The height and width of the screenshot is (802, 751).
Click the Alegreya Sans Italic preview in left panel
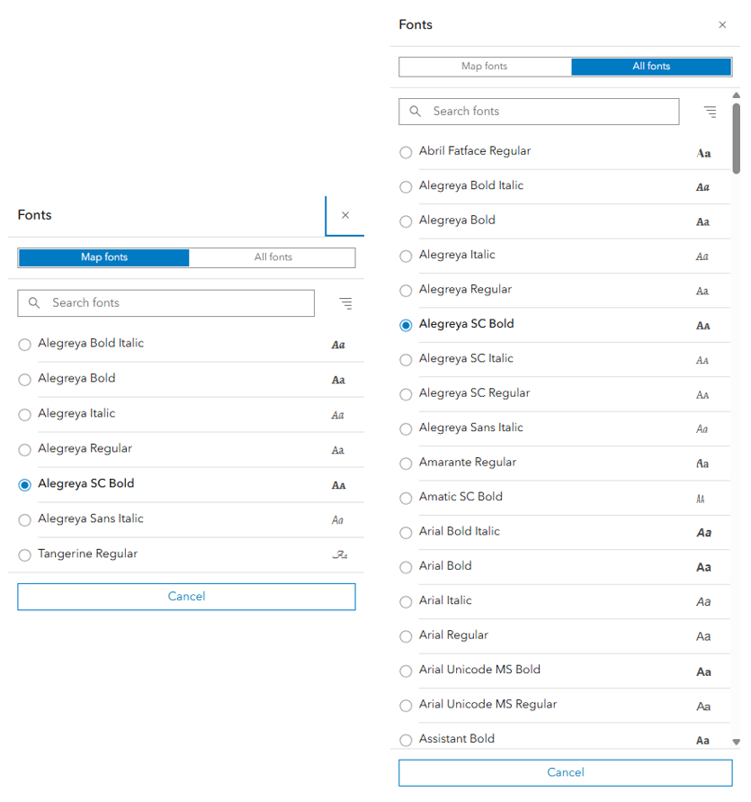pos(338,520)
